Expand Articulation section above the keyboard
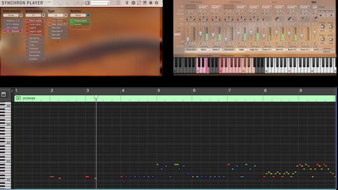 pos(227,55)
